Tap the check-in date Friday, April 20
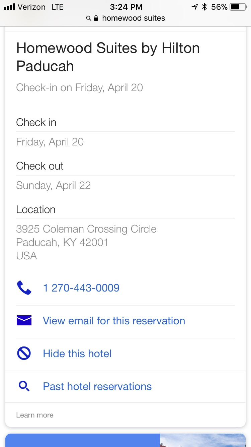 tap(50, 142)
